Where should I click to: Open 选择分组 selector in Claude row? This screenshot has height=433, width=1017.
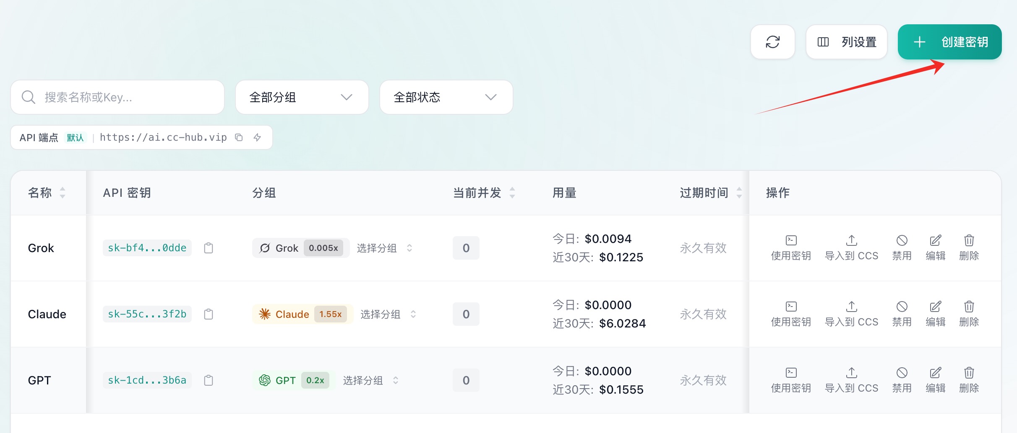pyautogui.click(x=389, y=314)
